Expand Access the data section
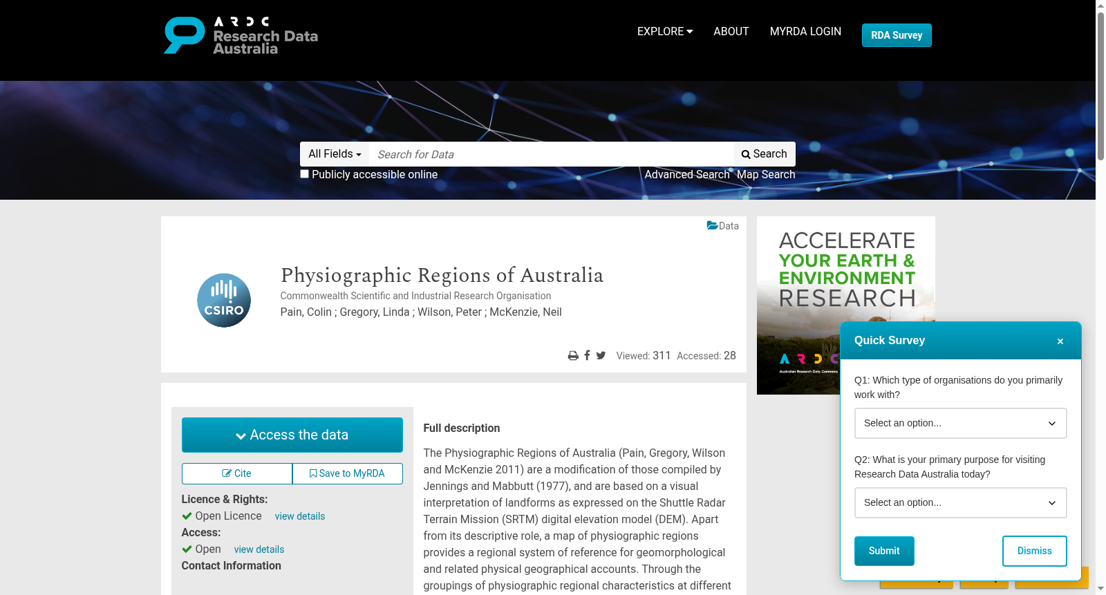Screen dimensions: 1106x595 (x=292, y=435)
